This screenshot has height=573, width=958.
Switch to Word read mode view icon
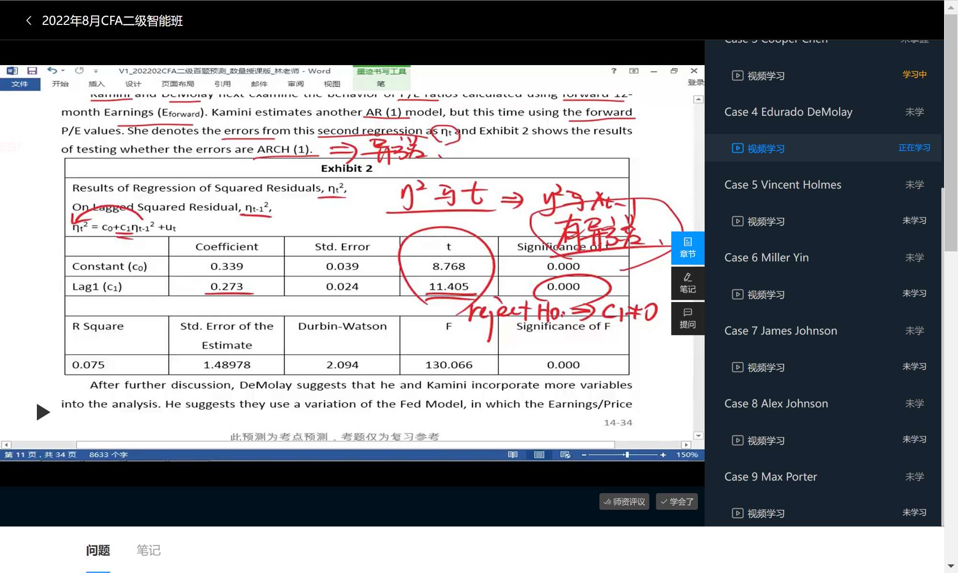pyautogui.click(x=513, y=454)
